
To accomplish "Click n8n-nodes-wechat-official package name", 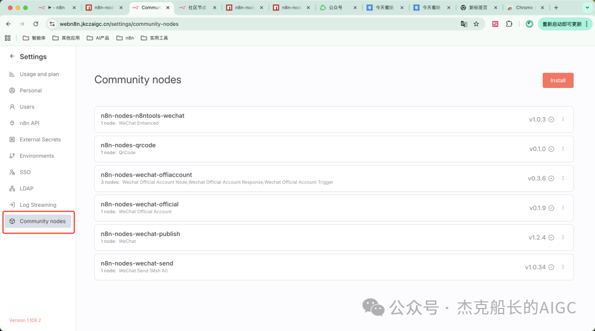I will (x=139, y=204).
